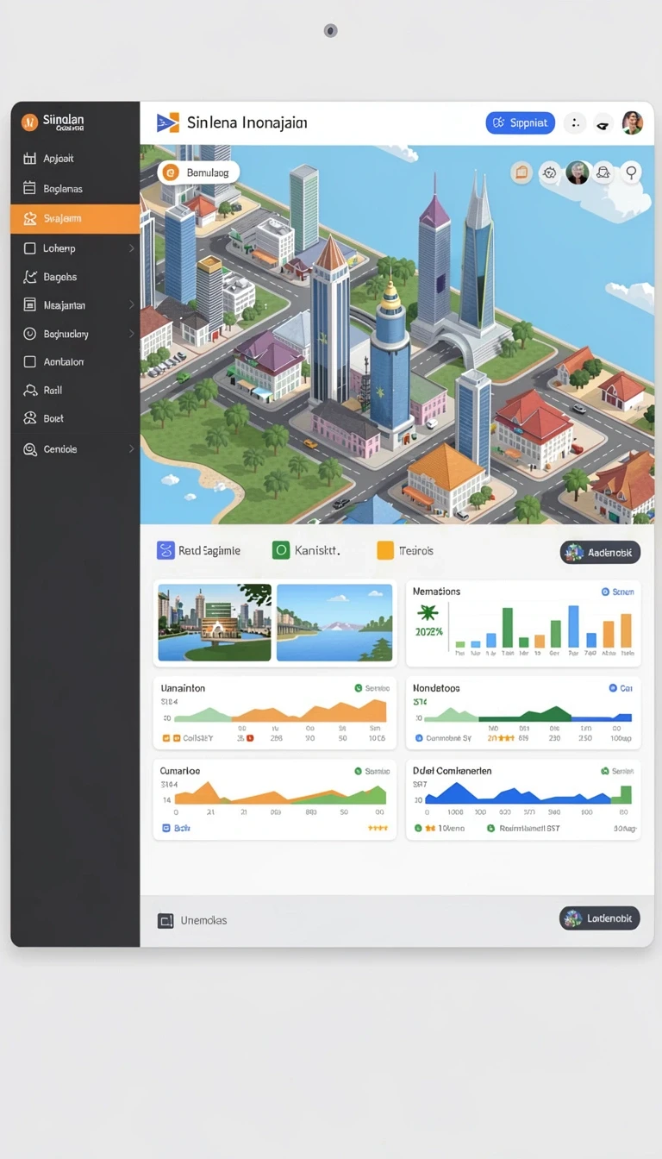Screen dimensions: 662x1159
Task: Click Semien link on Dulel Comkenerlen card
Action: [x=617, y=771]
